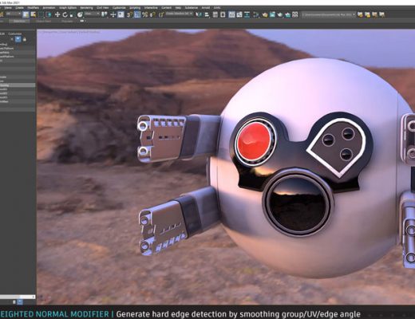The image size is (415, 319).
Task: Open the Rendered Frame Window
Action: pyautogui.click(x=272, y=14)
